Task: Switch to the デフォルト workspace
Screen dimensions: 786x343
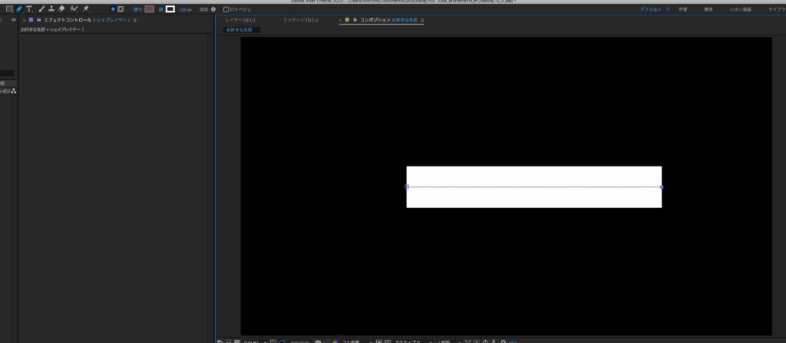Action: (651, 9)
